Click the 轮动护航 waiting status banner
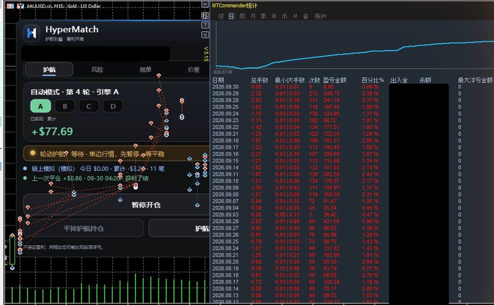 coord(117,154)
